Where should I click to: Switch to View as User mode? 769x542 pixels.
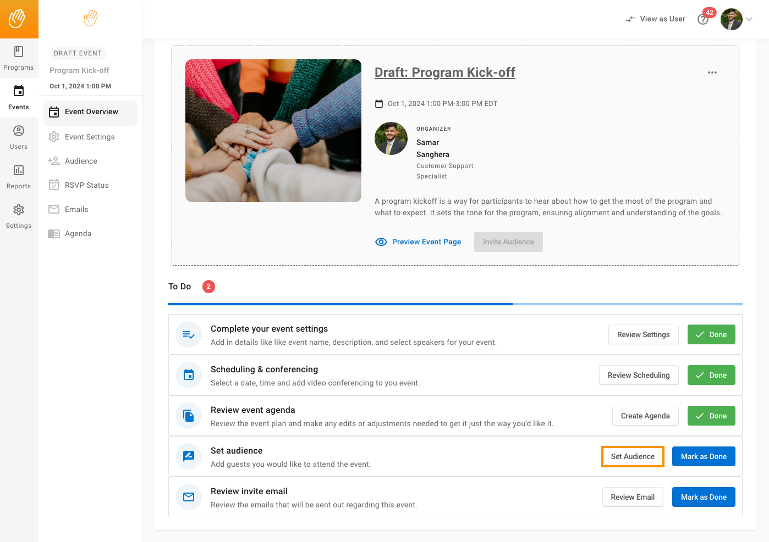pos(656,19)
